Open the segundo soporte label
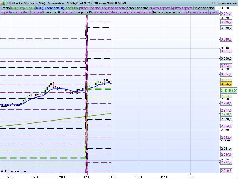Screen dimensions: 238x179 coord(114,8)
